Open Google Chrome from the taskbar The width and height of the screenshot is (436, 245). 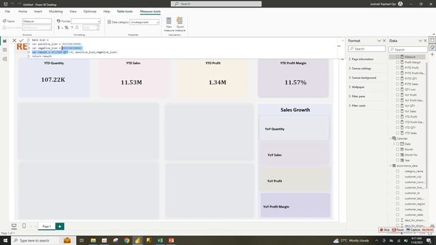coord(127,240)
